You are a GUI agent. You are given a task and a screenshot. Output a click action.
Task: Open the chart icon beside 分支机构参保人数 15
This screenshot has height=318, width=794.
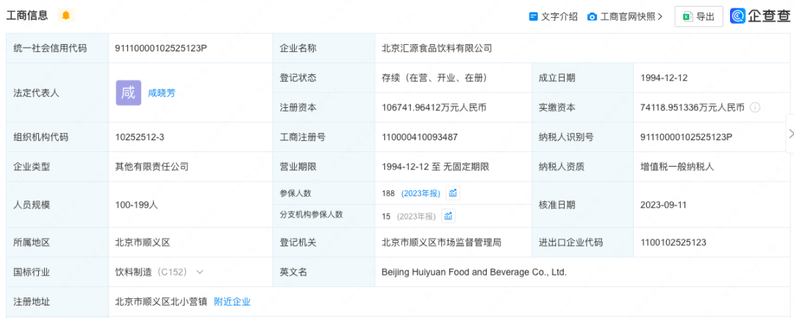click(x=448, y=217)
